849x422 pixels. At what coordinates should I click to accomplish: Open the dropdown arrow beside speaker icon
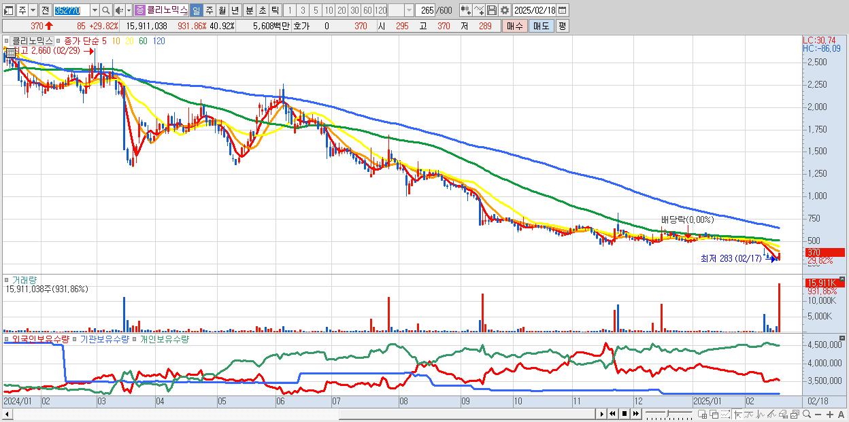click(129, 10)
